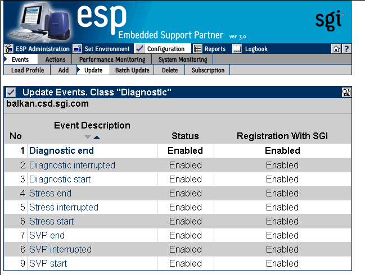
Task: Open the Stress interrupted event
Action: tap(64, 207)
